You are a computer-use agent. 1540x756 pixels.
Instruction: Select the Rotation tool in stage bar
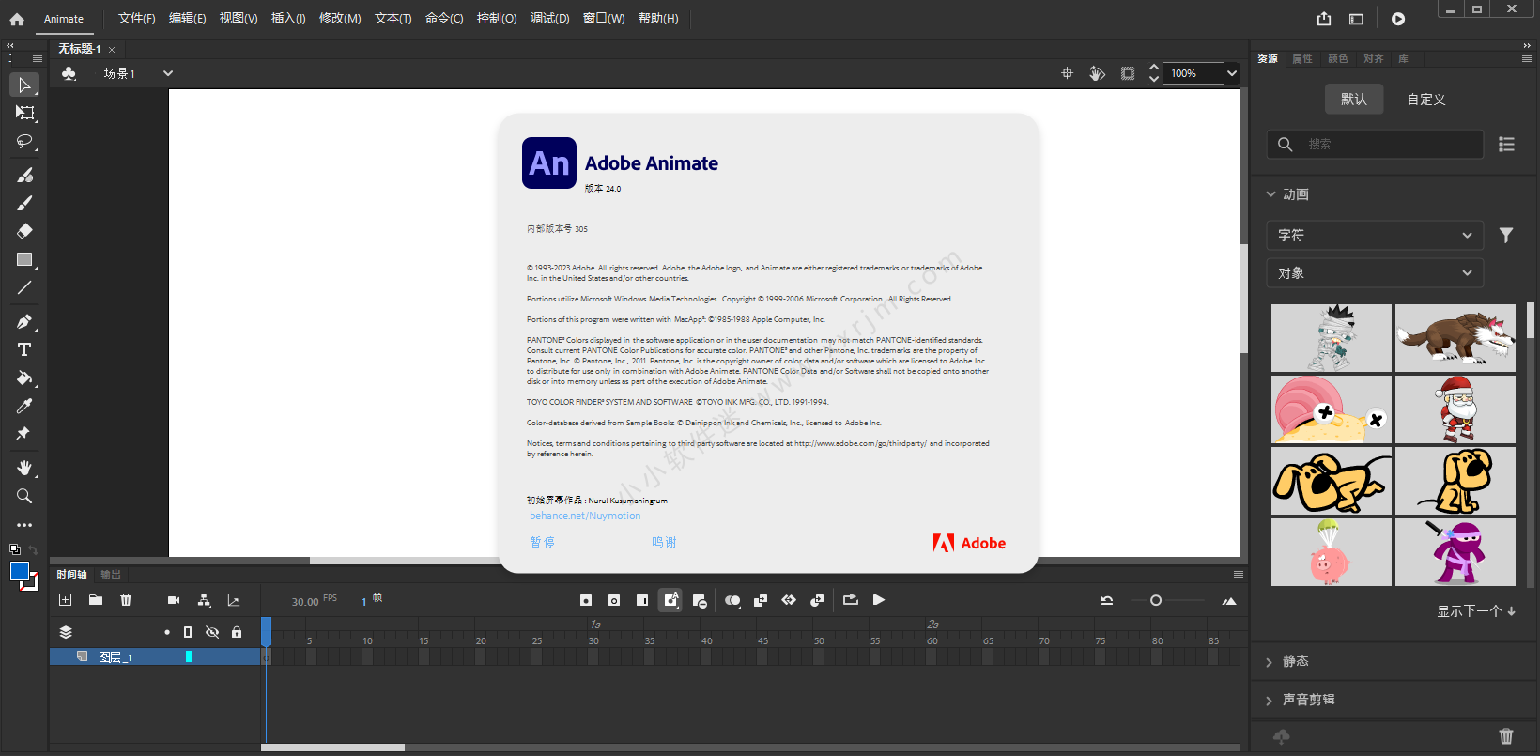1097,73
